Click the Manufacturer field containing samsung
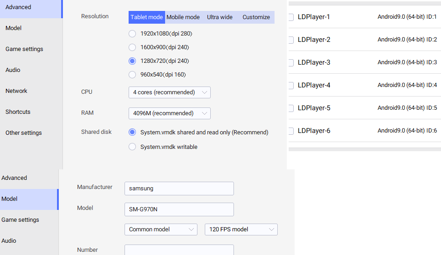Viewport: 441px width, 255px height. (x=179, y=189)
